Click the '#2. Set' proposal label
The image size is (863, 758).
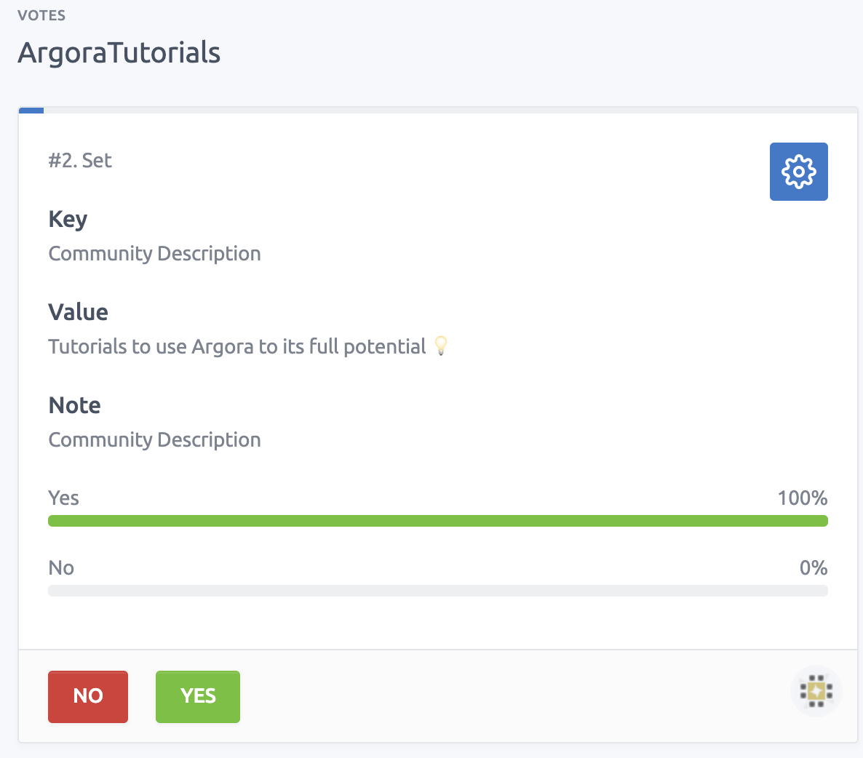[80, 161]
